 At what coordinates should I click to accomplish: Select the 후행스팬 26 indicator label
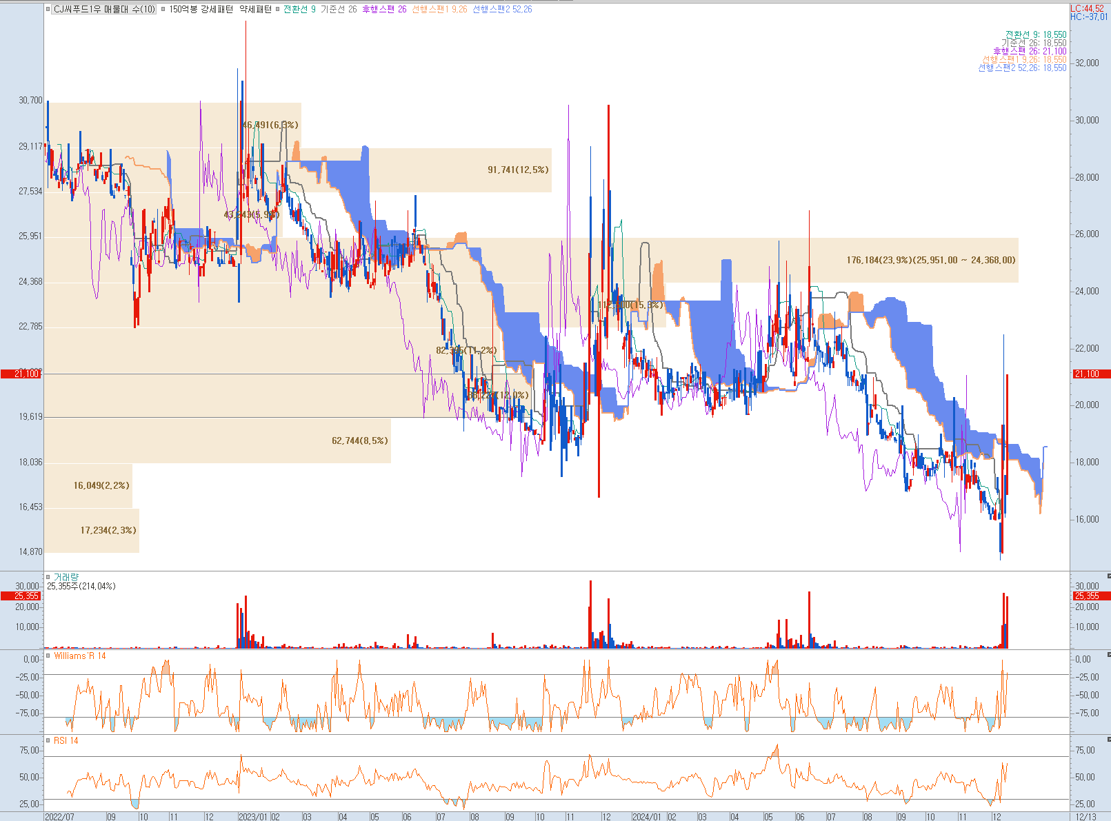tap(384, 10)
